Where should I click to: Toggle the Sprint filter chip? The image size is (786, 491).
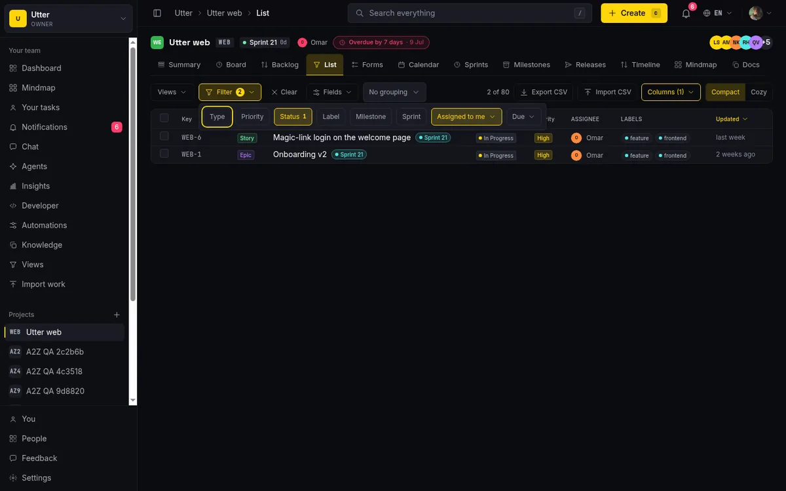click(411, 117)
